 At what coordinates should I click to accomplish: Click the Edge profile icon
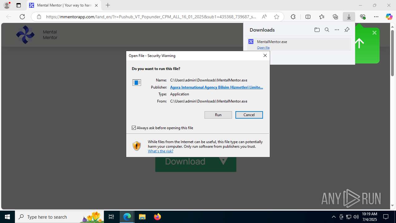pyautogui.click(x=7, y=5)
